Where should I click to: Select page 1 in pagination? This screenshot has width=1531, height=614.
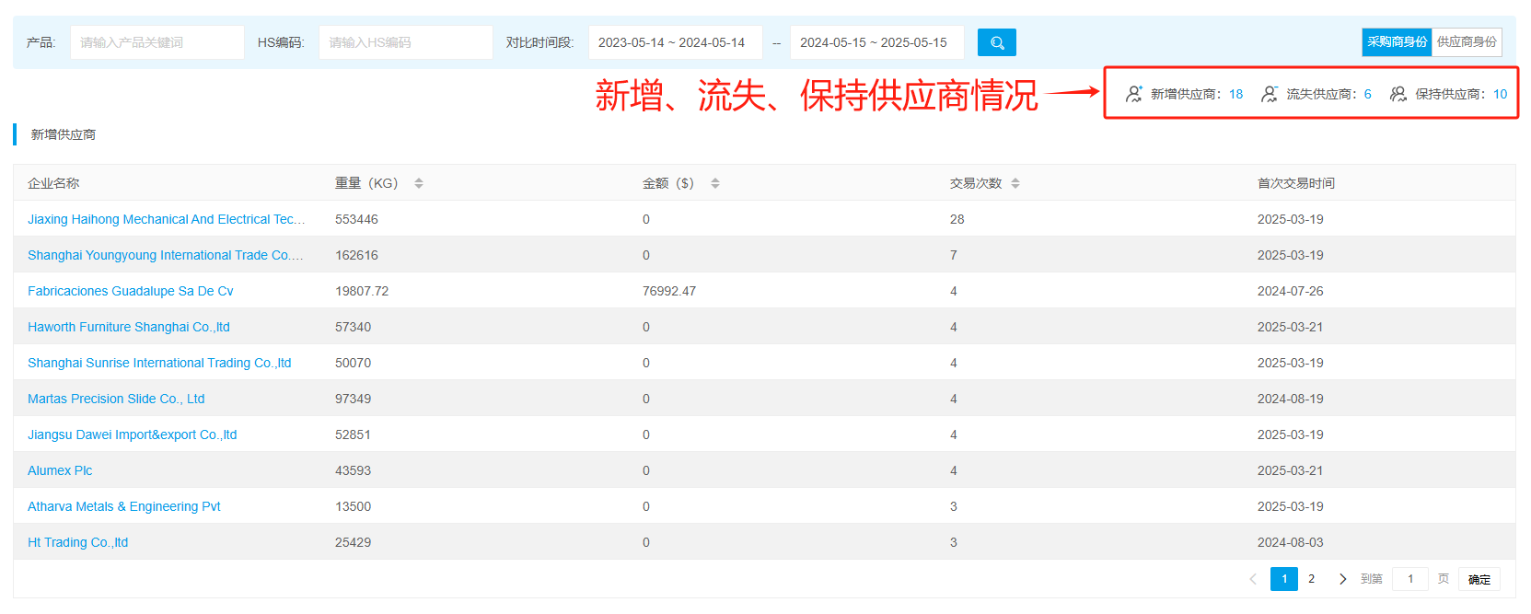point(1284,579)
